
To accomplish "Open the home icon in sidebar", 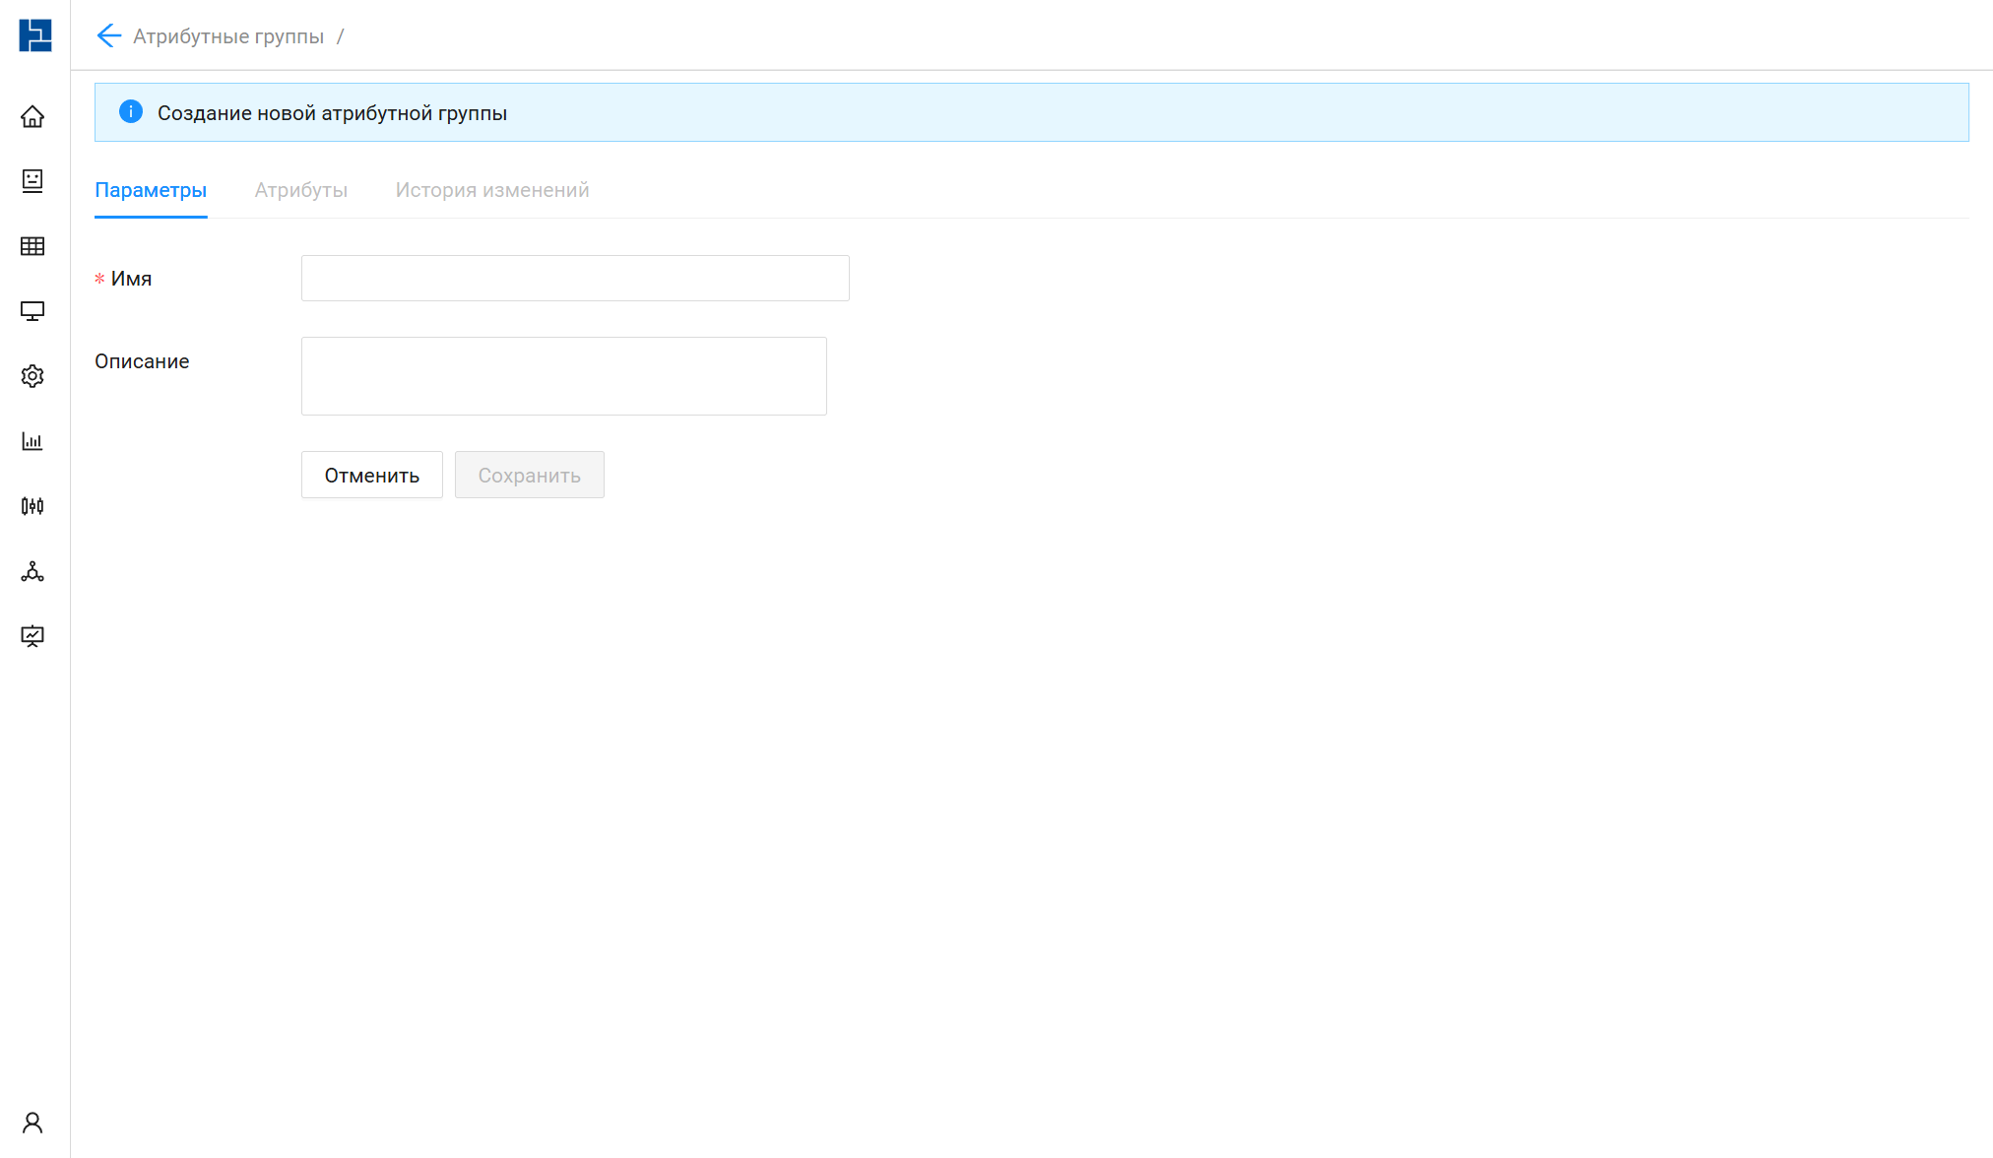I will (32, 117).
